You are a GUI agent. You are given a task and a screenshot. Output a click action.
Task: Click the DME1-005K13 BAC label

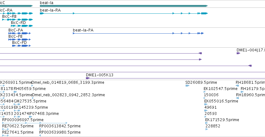[x=100, y=75]
